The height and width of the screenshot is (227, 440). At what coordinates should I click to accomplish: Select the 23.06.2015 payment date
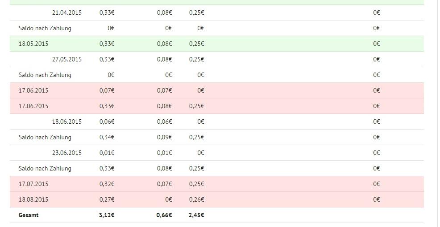point(67,153)
